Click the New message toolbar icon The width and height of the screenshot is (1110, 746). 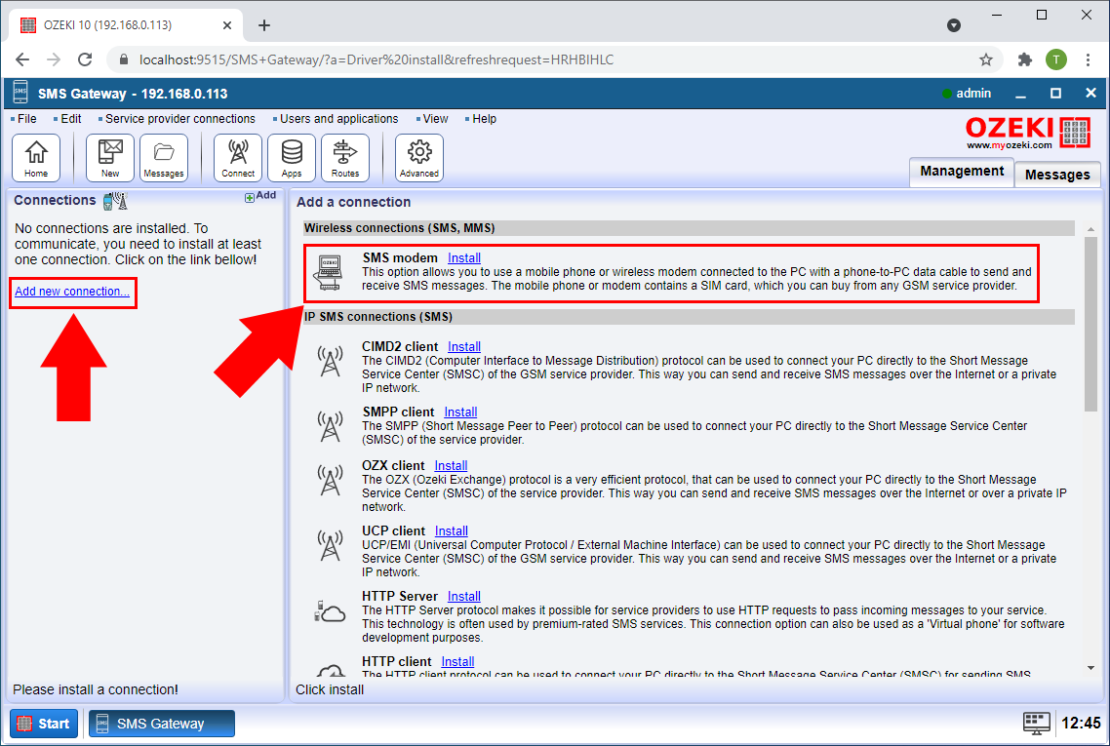pyautogui.click(x=109, y=158)
